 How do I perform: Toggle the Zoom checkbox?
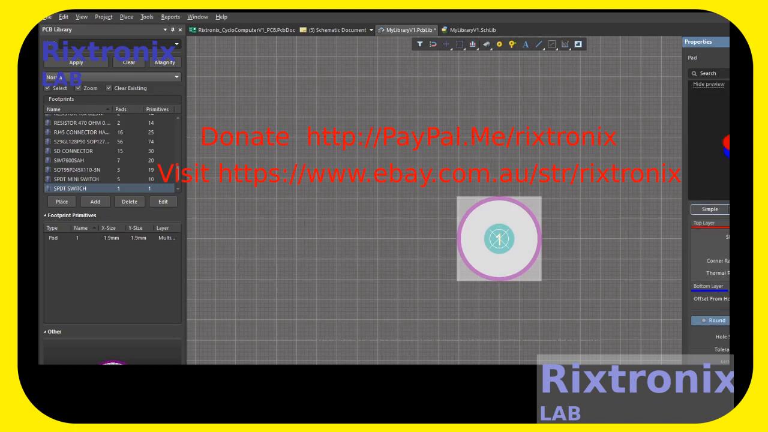pos(78,88)
